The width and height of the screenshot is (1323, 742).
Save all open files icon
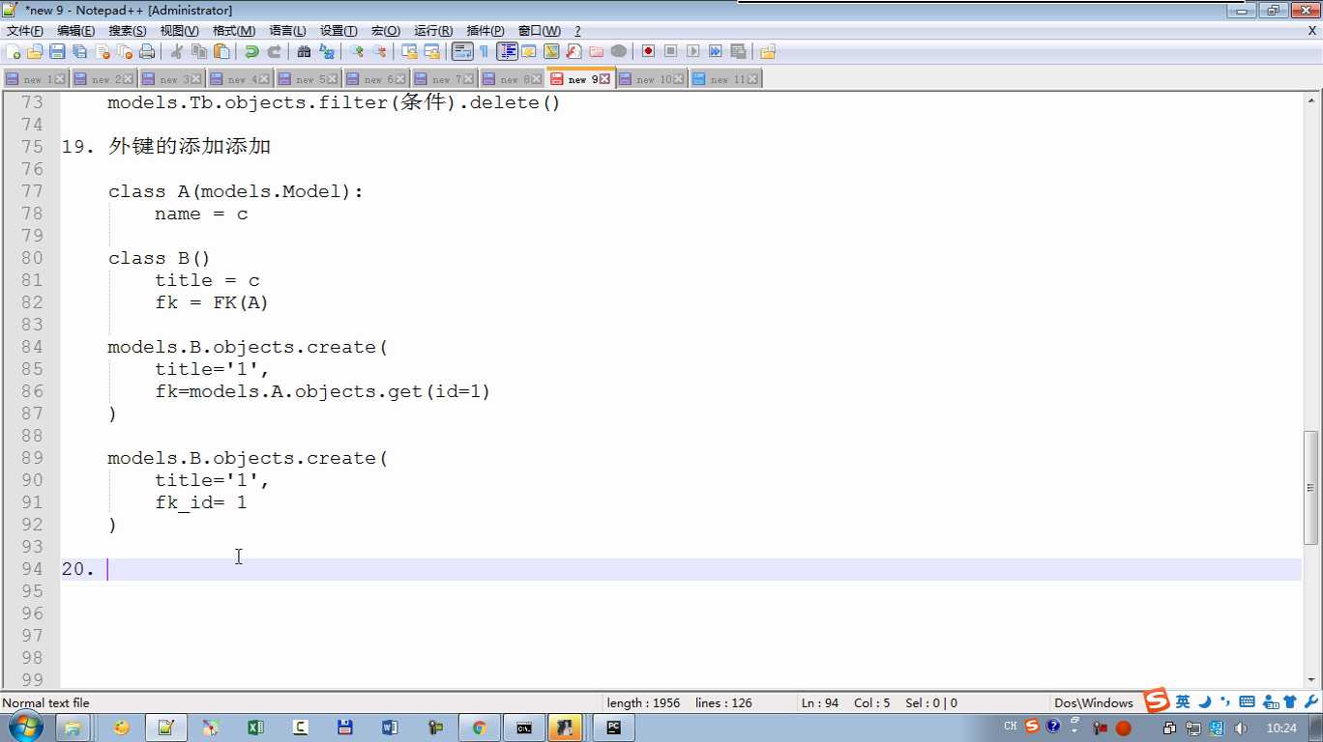(80, 51)
